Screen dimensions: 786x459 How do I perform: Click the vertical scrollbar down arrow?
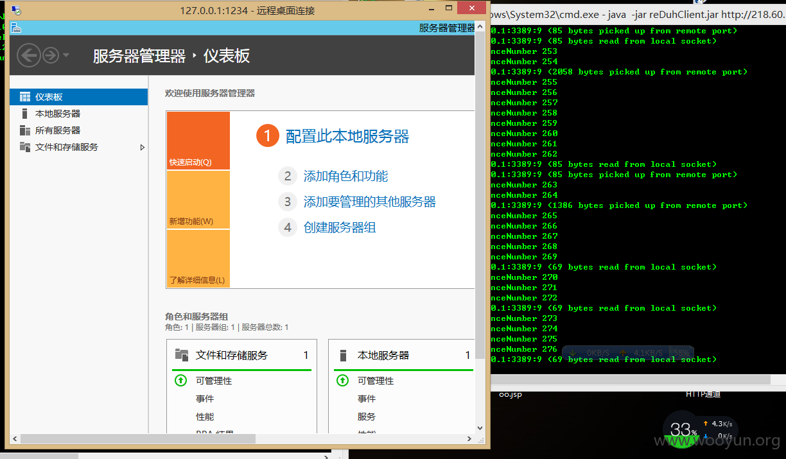[480, 428]
